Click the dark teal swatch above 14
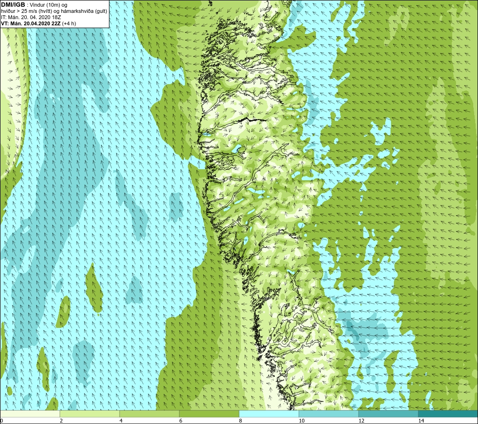Screen dimensions: 478x424 tap(448, 414)
